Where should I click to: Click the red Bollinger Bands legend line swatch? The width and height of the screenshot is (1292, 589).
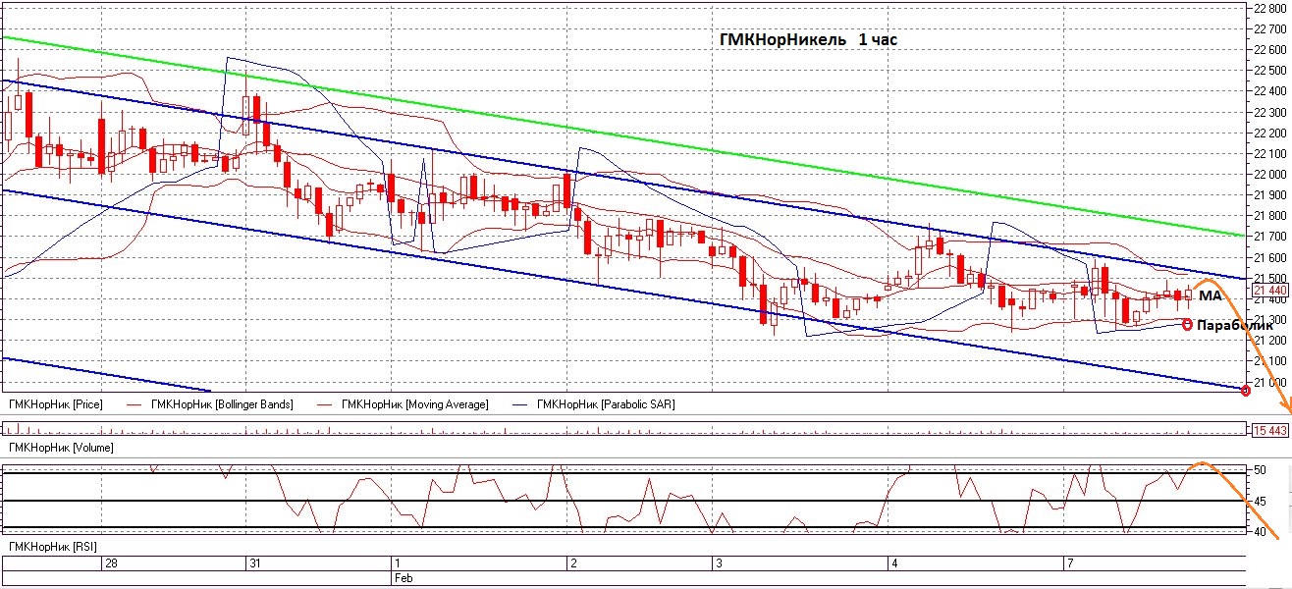pyautogui.click(x=133, y=404)
